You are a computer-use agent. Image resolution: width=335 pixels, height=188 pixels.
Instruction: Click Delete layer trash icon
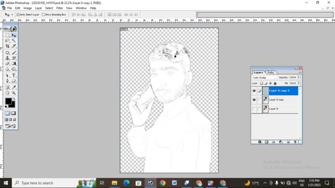tap(295, 142)
